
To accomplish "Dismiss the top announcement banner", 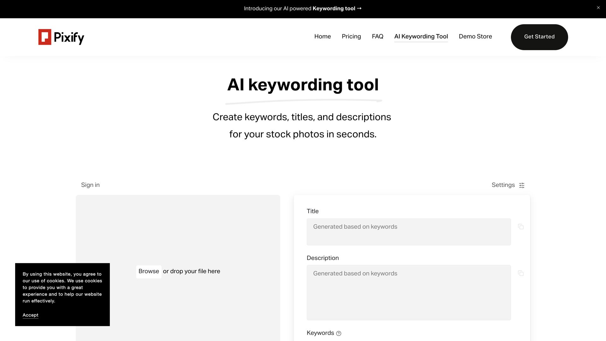I will click(598, 8).
